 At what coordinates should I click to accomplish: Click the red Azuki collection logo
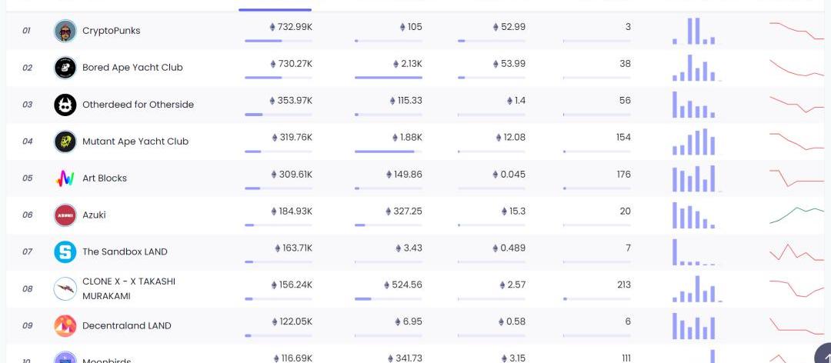(x=65, y=215)
